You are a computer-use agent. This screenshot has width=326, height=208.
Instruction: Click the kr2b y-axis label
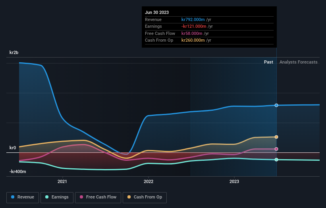pos(14,52)
